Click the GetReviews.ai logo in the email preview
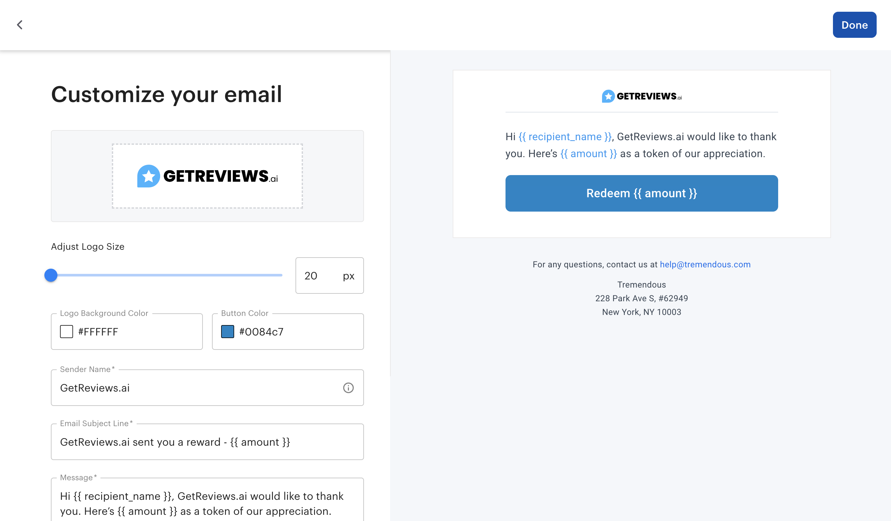The height and width of the screenshot is (521, 891). click(642, 96)
